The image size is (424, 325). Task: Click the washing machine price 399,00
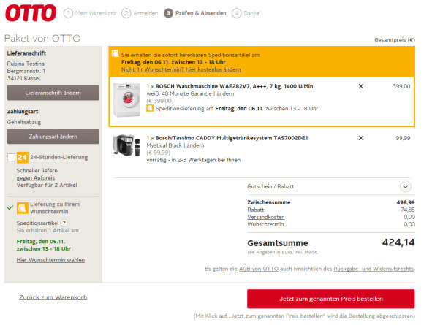[x=401, y=86]
